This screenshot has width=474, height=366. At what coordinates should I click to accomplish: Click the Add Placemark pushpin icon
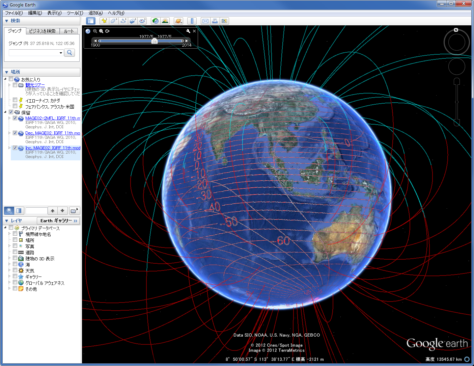[x=104, y=21]
